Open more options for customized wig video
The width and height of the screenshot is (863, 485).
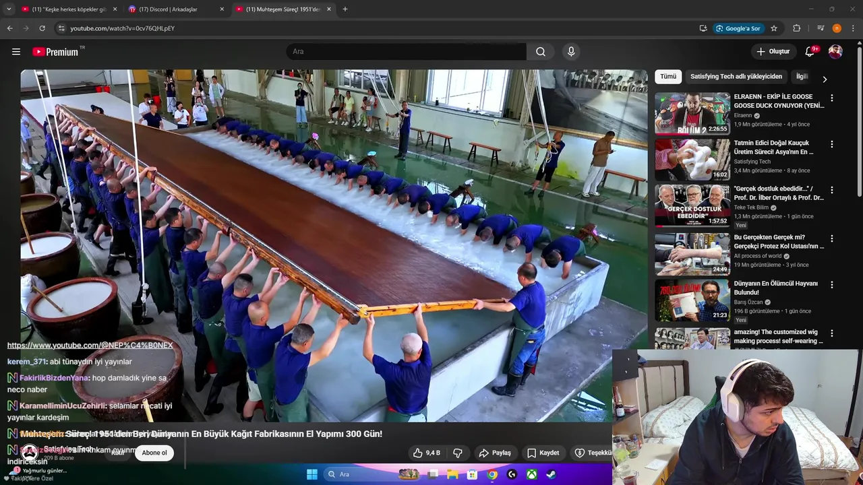tap(831, 333)
